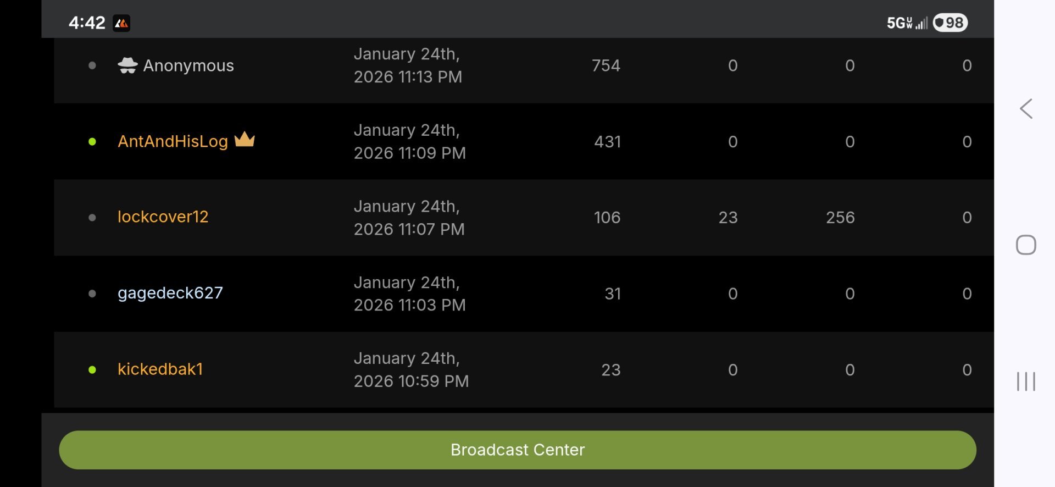The width and height of the screenshot is (1055, 487).
Task: Click the green status dot for kickedbak1
Action: tap(92, 370)
